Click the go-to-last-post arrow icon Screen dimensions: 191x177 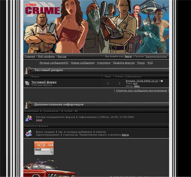click(x=161, y=81)
